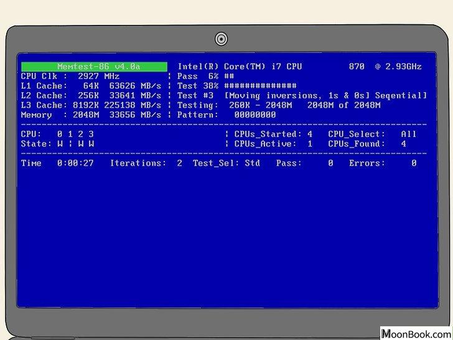Click the Memory 2048M 33656 MB/s line
Screen dimensions: 453x340
[x=91, y=115]
